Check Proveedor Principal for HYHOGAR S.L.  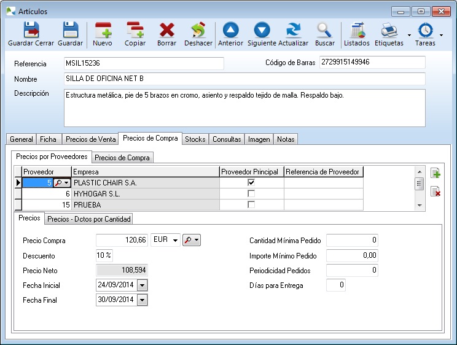point(251,193)
